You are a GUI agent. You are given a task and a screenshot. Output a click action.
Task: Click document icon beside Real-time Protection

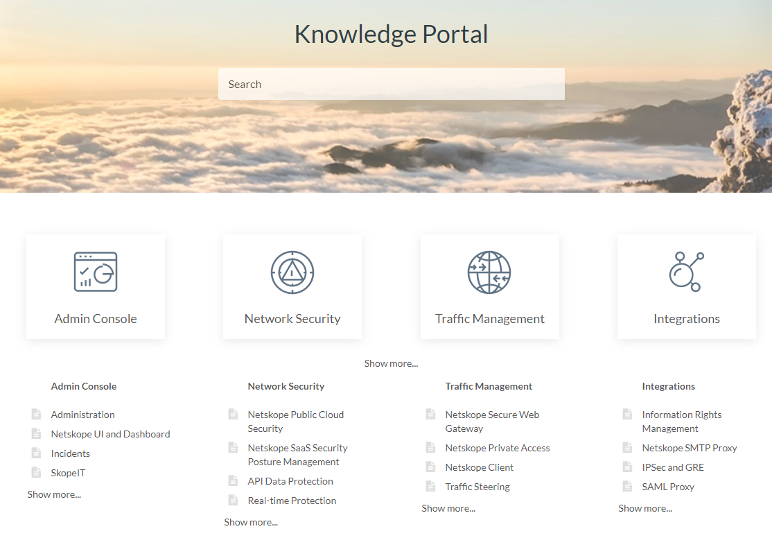point(234,501)
